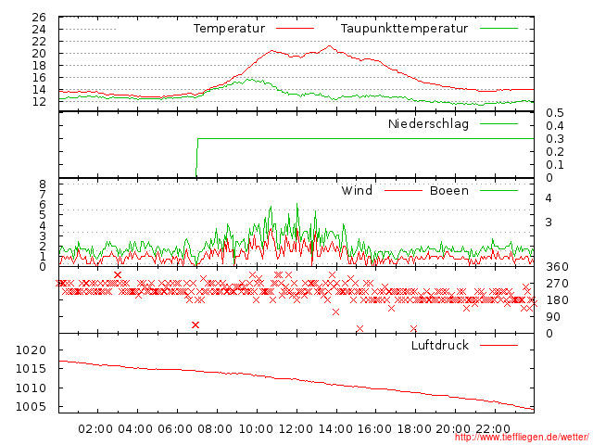This screenshot has width=593, height=445.
Task: Click the Taupunkttemperatur legend label
Action: click(404, 29)
